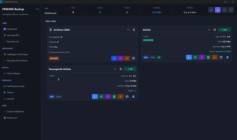Run Sauvegarde Achats with the play button
237x140 pixels.
click(x=95, y=97)
